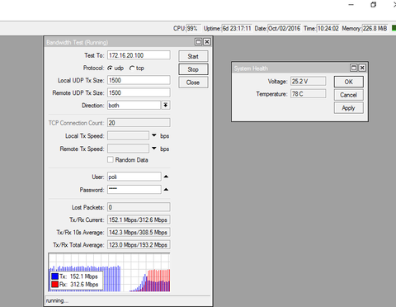396x307 pixels.
Task: Click Tx/Rx 10s Average value
Action: 139,233
